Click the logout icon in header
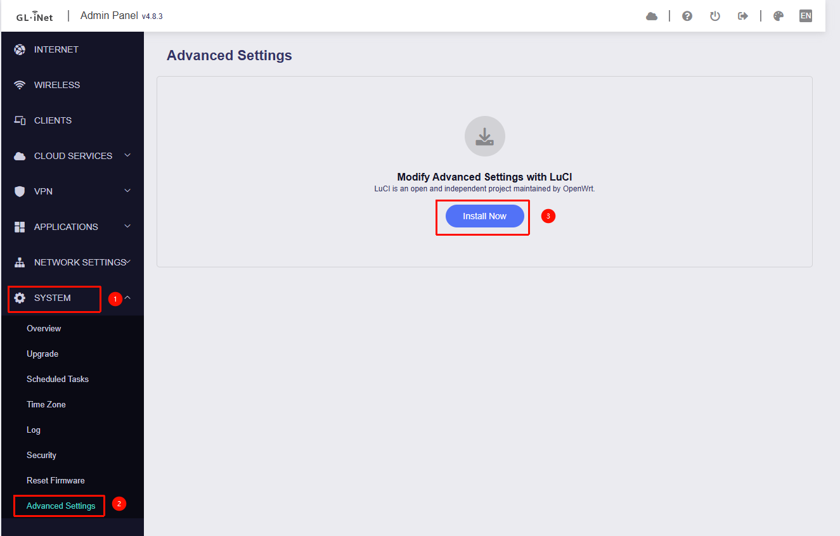The width and height of the screenshot is (840, 536). coord(743,16)
